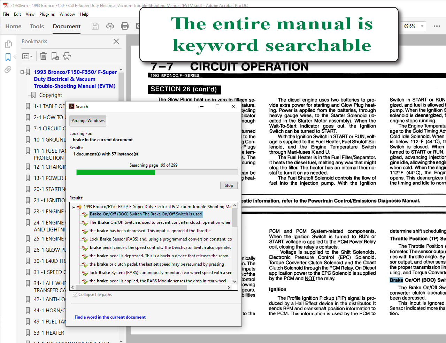
Task: Open the 53-1 HEATER bookmark
Action: pos(49,333)
